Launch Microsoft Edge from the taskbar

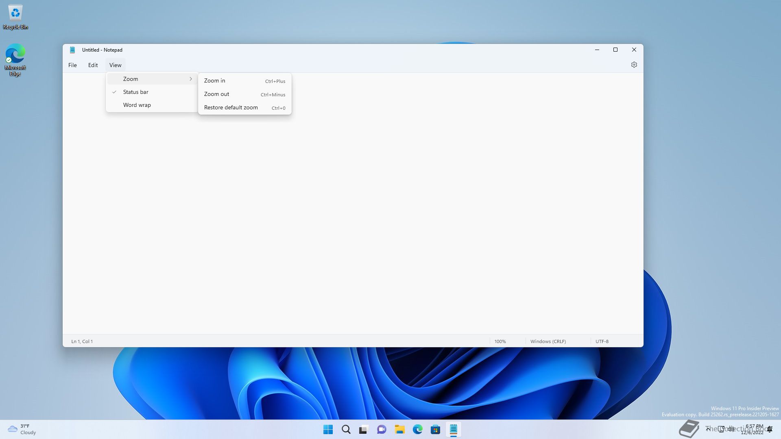(x=417, y=429)
